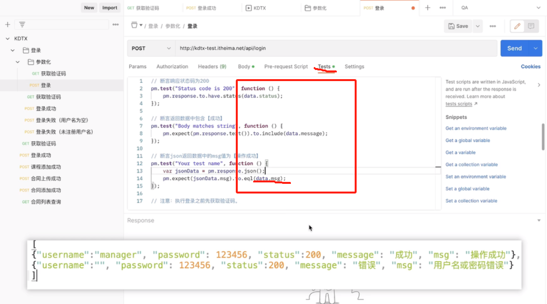Click 参数化 in the breadcrumb path

tap(173, 26)
